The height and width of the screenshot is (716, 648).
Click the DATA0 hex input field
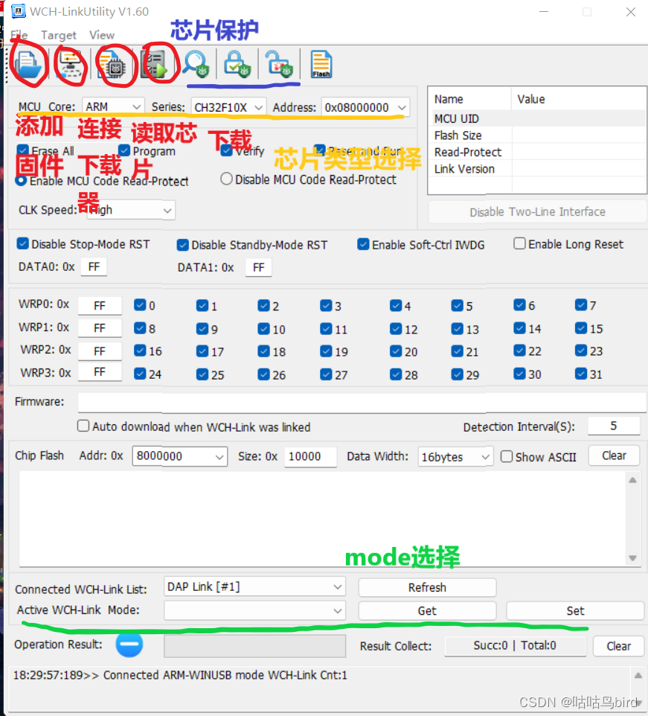click(x=94, y=266)
